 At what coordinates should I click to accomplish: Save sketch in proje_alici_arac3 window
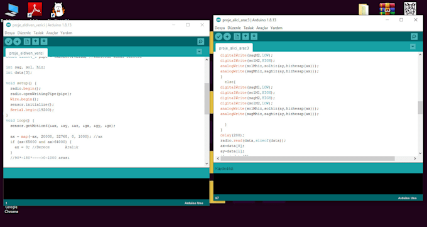point(254,36)
